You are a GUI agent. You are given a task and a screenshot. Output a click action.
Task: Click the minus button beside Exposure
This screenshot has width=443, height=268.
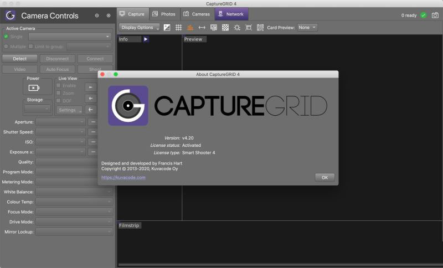(x=92, y=152)
